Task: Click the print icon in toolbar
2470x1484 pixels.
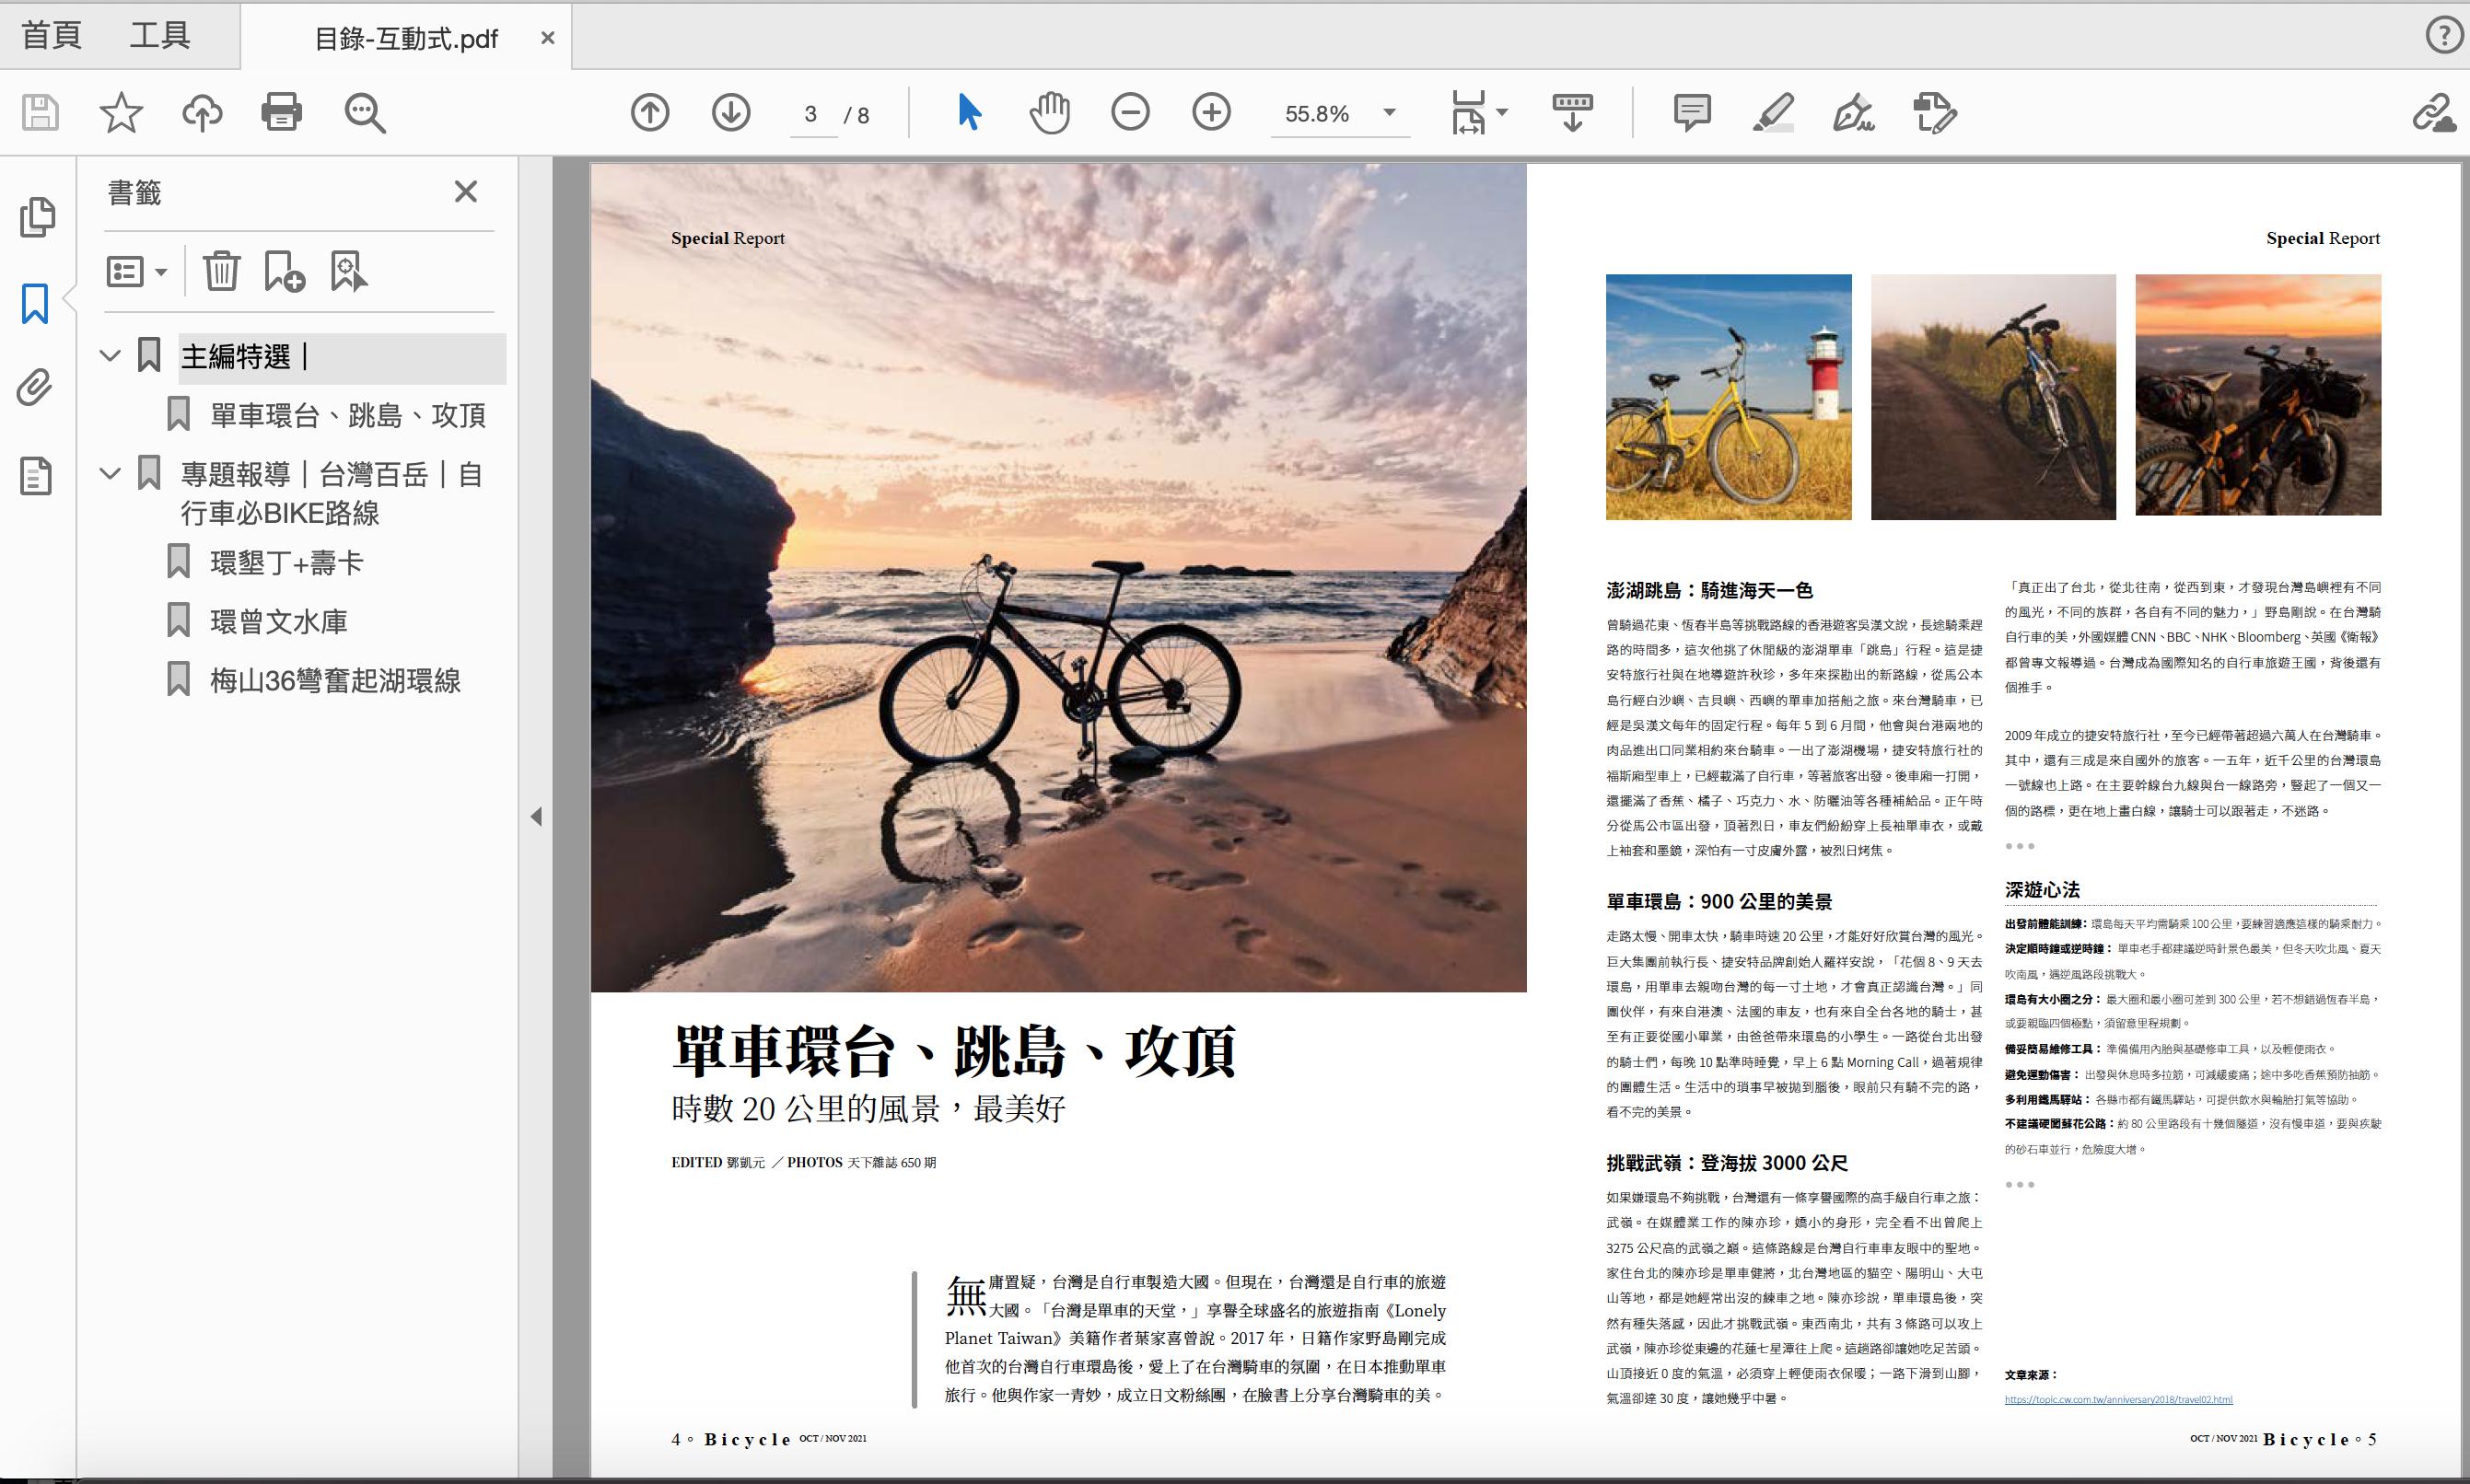Action: click(281, 112)
